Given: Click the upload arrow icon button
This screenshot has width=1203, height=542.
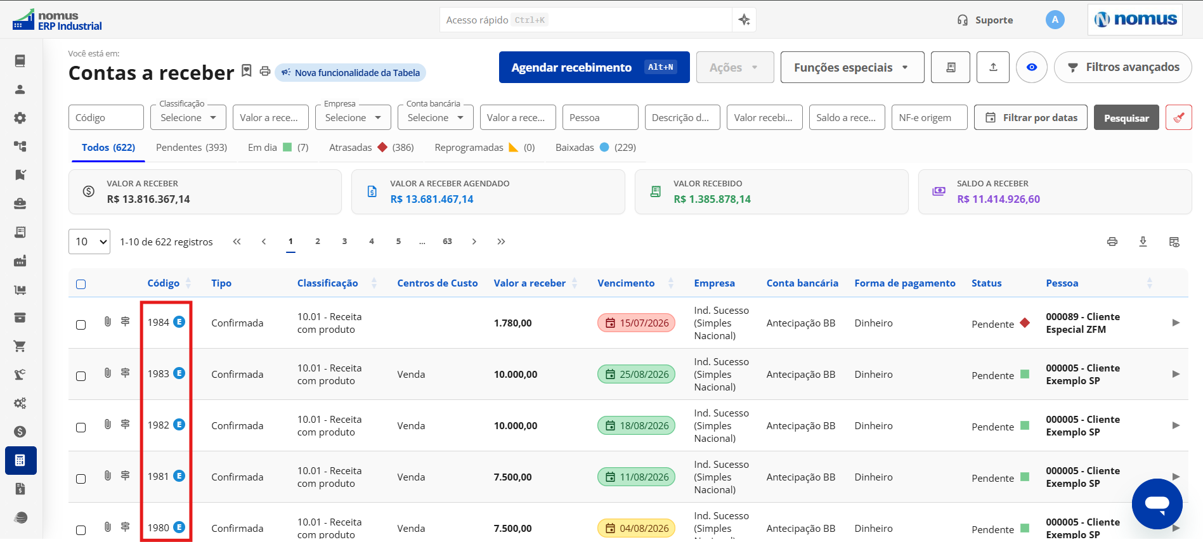Looking at the screenshot, I should (994, 67).
